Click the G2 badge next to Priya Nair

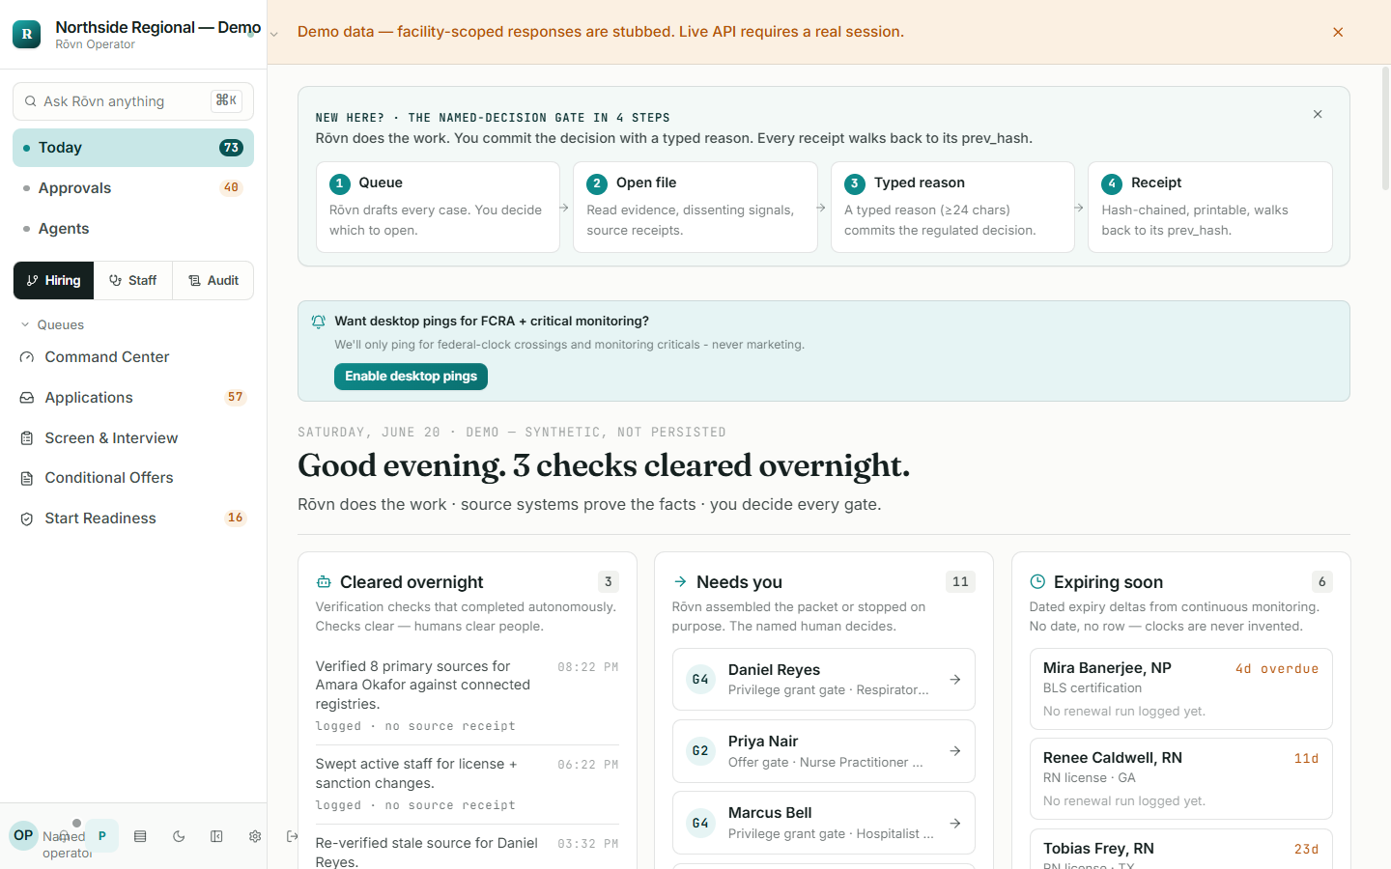coord(700,751)
